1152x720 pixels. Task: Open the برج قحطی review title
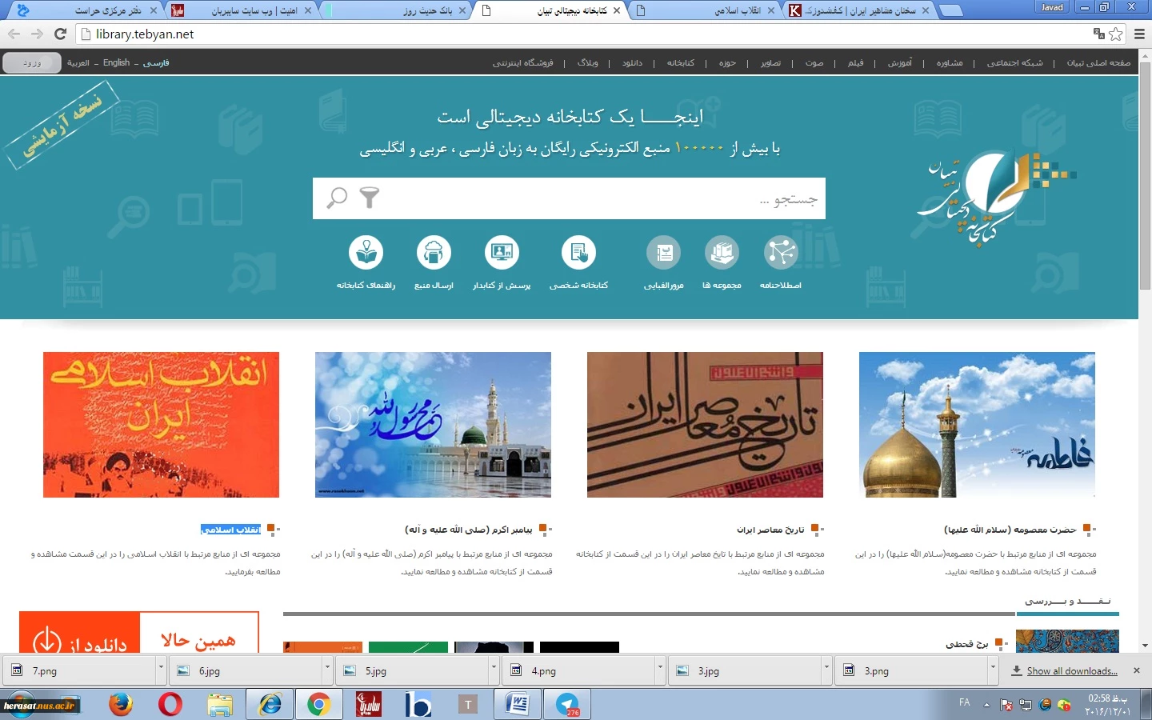coord(967,643)
